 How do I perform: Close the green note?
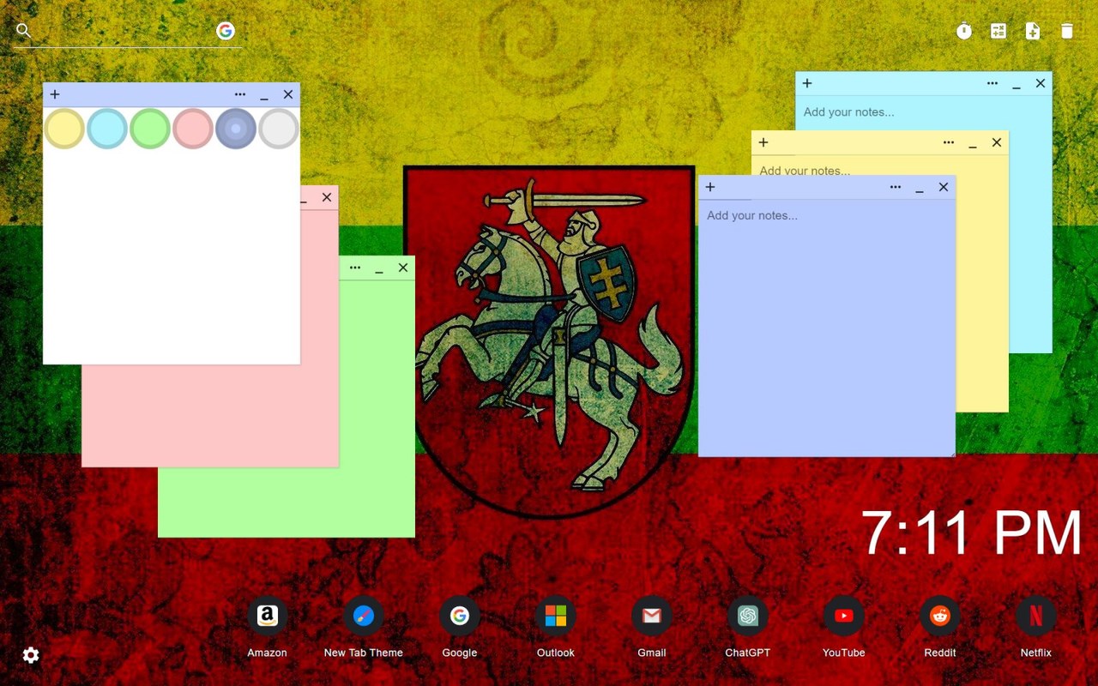403,268
